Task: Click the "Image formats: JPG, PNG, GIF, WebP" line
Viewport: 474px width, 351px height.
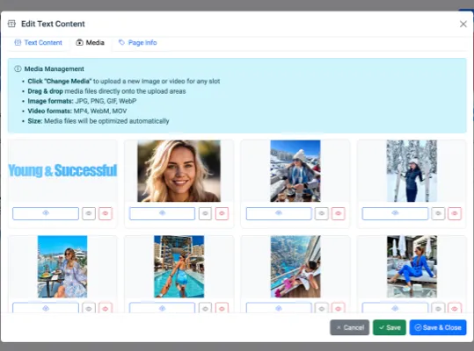Action: tap(82, 101)
